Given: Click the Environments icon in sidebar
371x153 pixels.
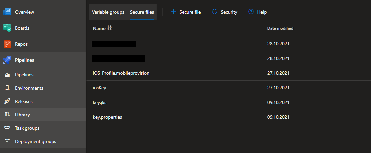Looking at the screenshot, I should click(7, 88).
